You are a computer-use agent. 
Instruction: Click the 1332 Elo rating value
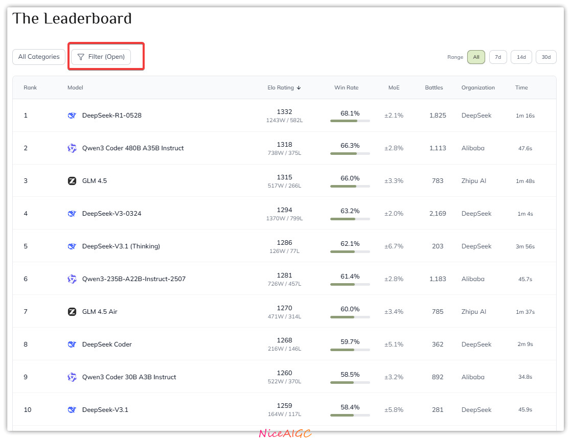click(284, 112)
